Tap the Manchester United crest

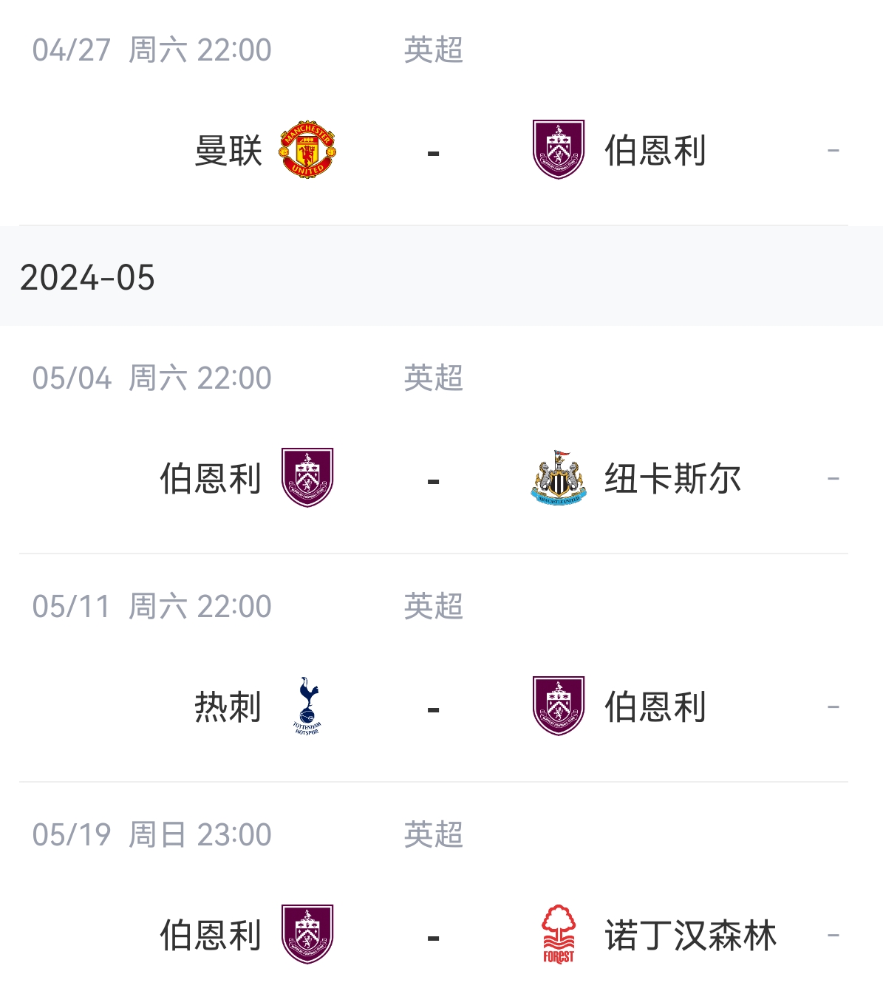click(x=307, y=149)
